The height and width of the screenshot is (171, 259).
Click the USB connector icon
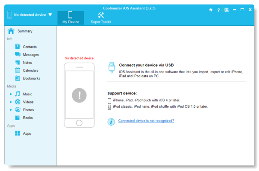[x=112, y=68]
